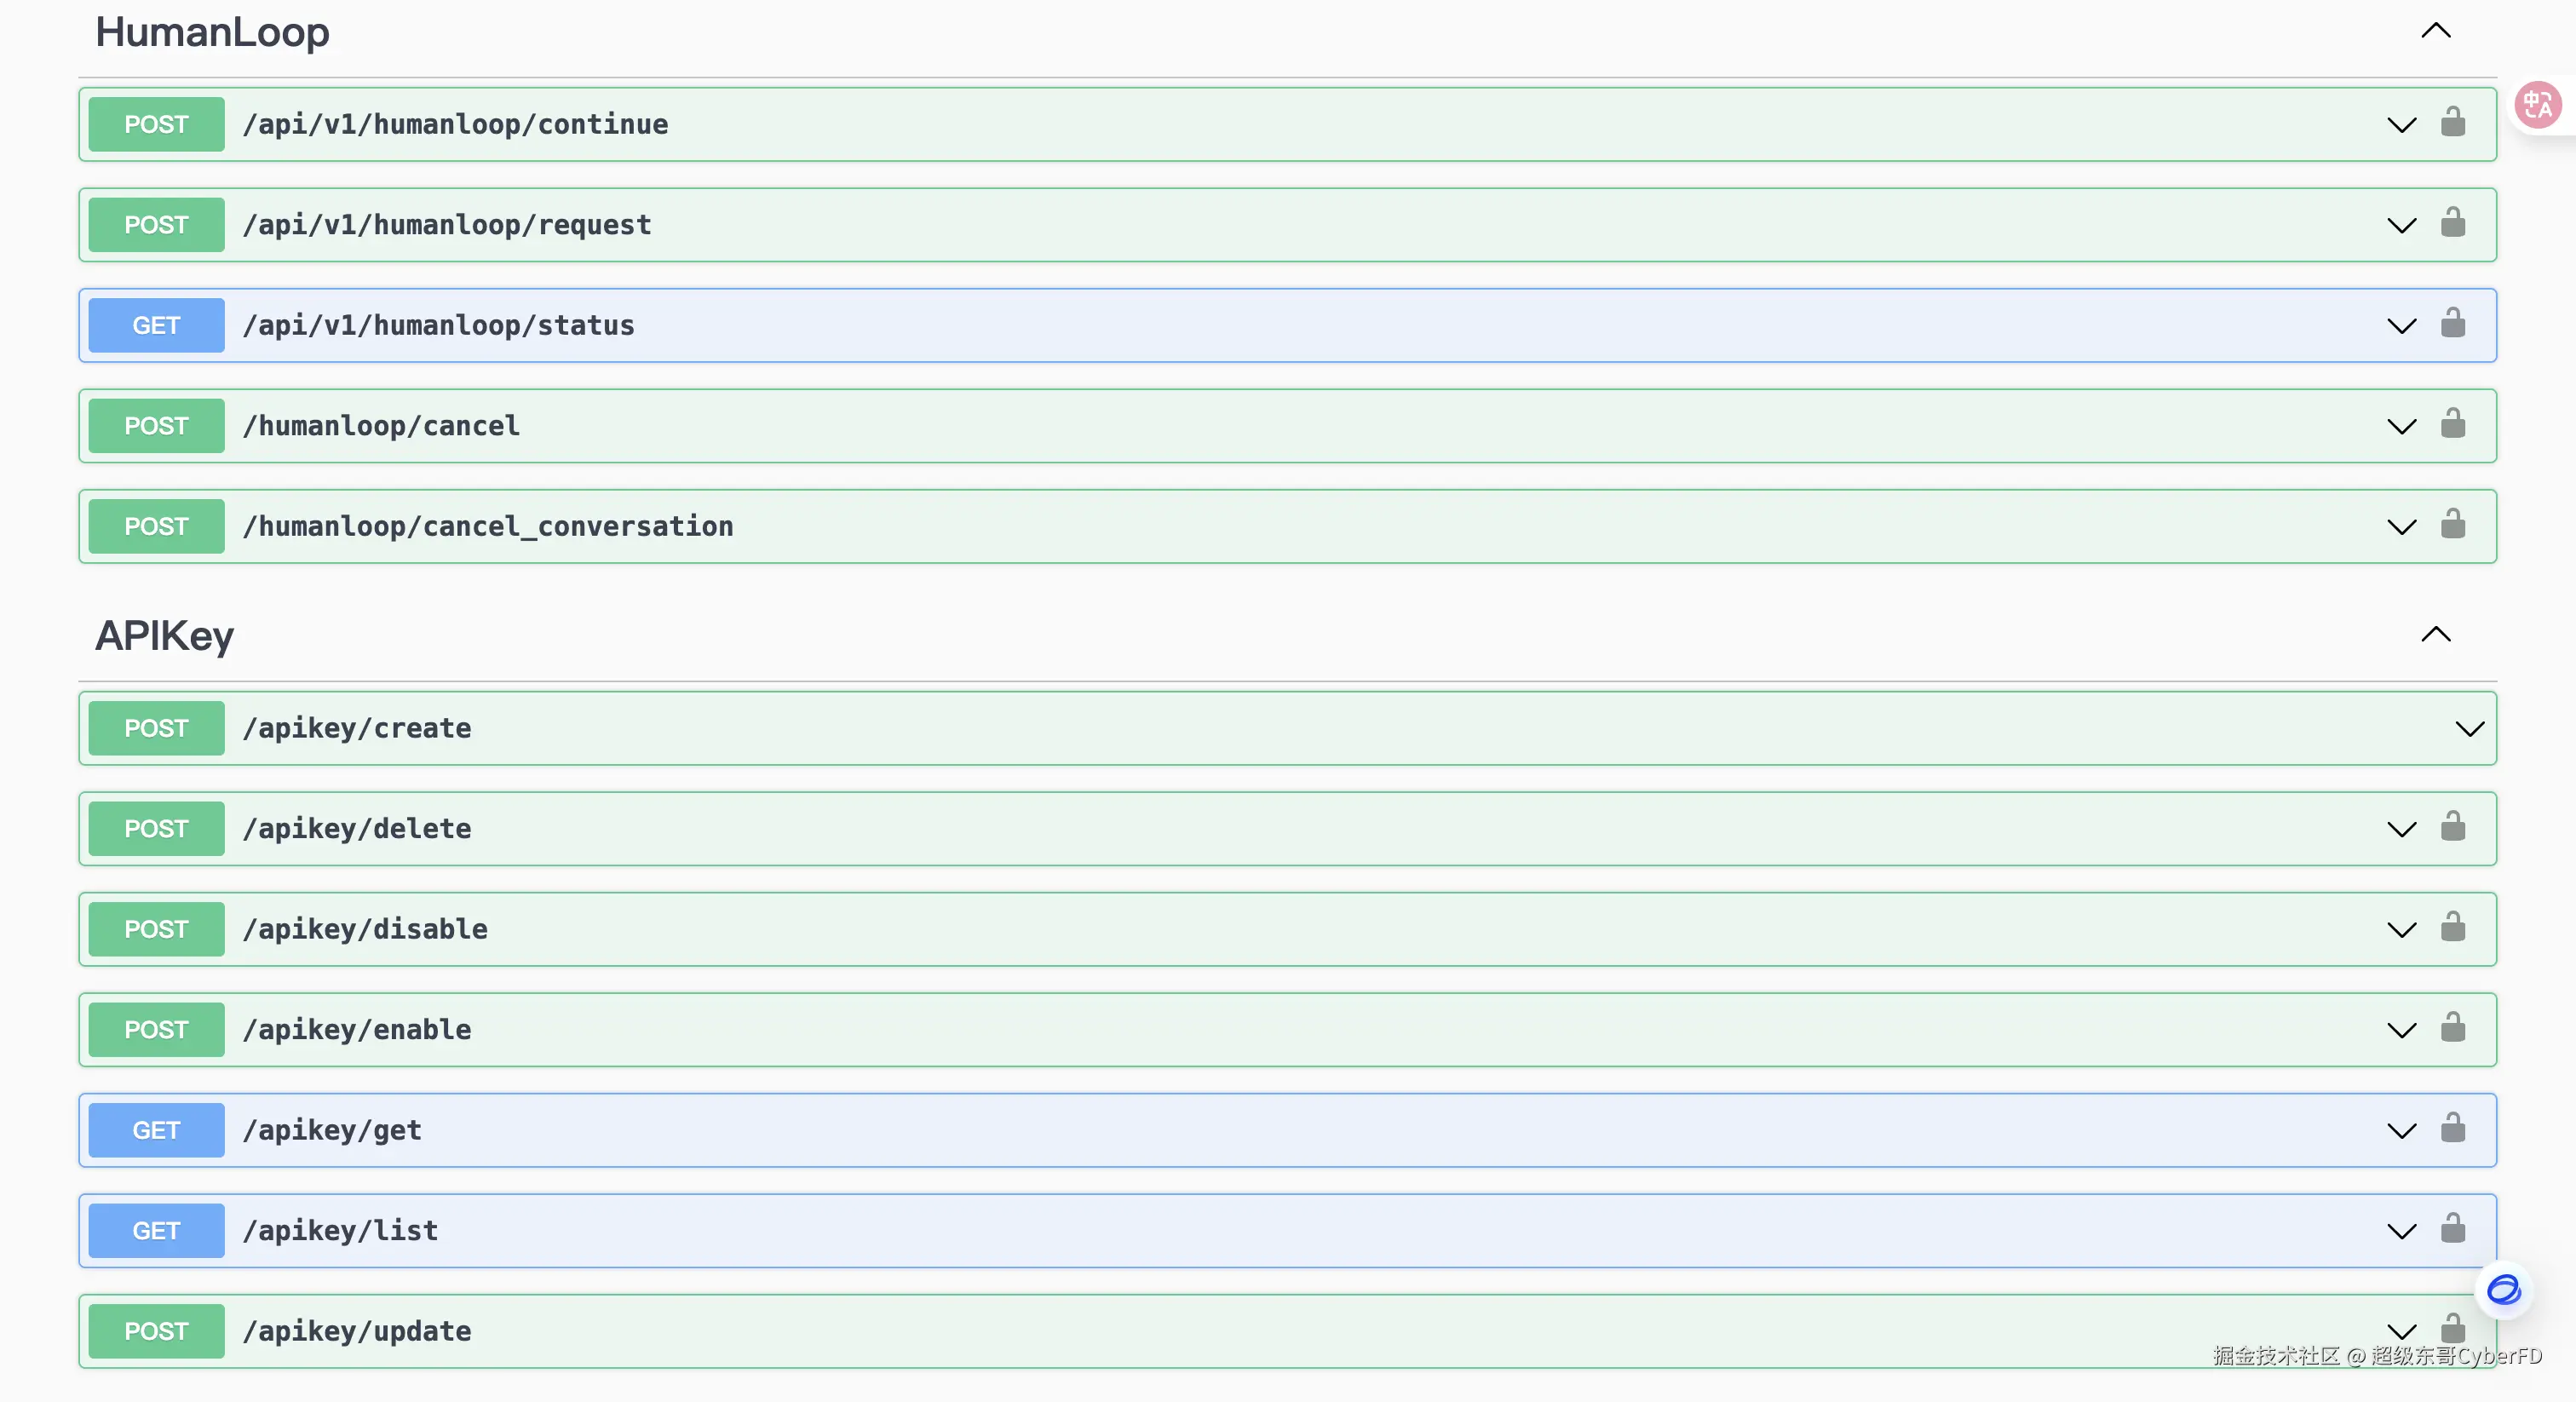Click the blue floating assistant icon
The image size is (2576, 1402).
[2503, 1290]
